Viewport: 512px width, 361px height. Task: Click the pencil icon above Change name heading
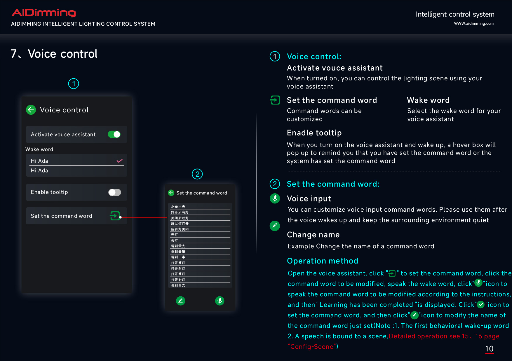(x=275, y=226)
